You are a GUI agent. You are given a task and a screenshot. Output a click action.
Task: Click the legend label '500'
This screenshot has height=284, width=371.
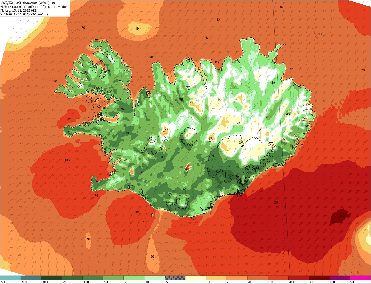point(352,282)
